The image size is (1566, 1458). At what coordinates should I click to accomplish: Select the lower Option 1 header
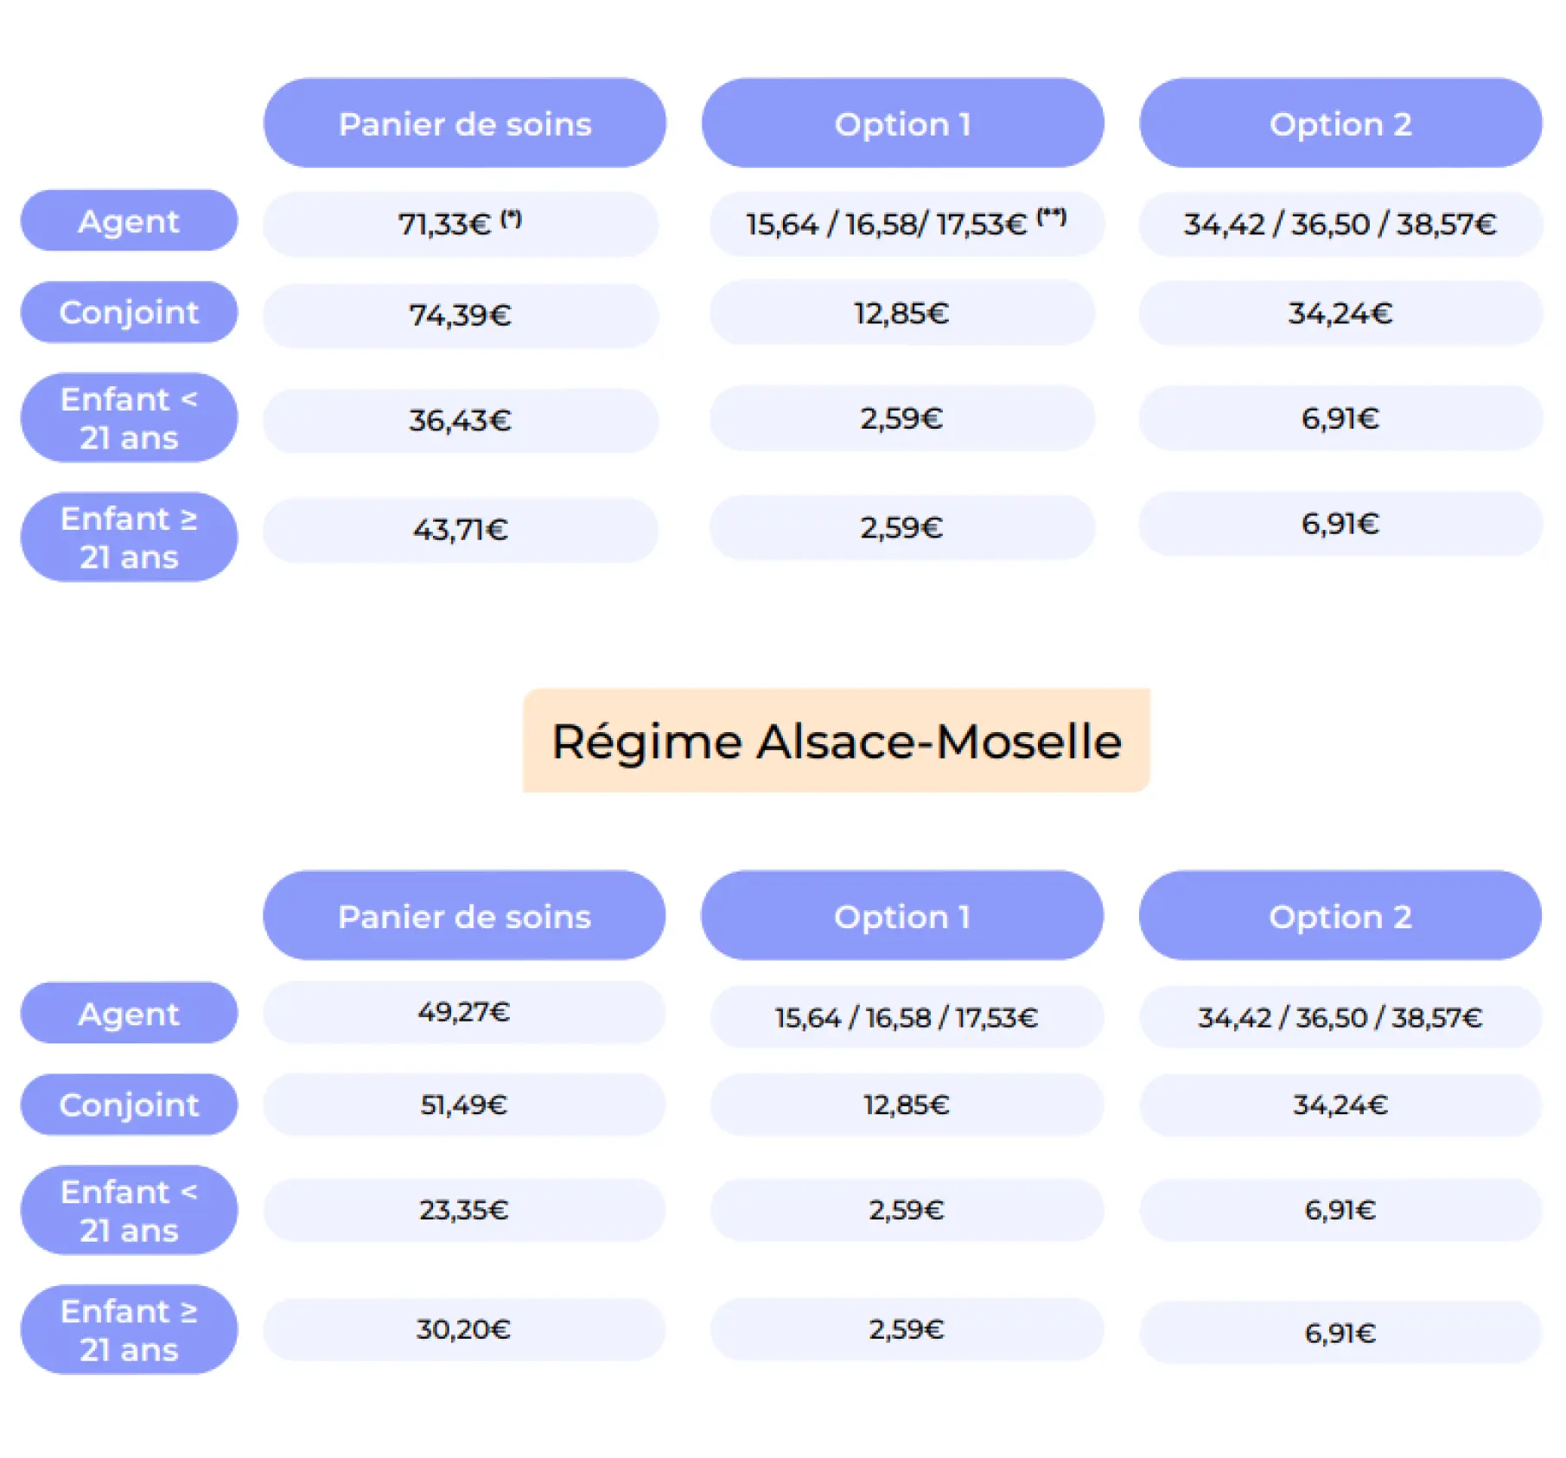tap(902, 915)
